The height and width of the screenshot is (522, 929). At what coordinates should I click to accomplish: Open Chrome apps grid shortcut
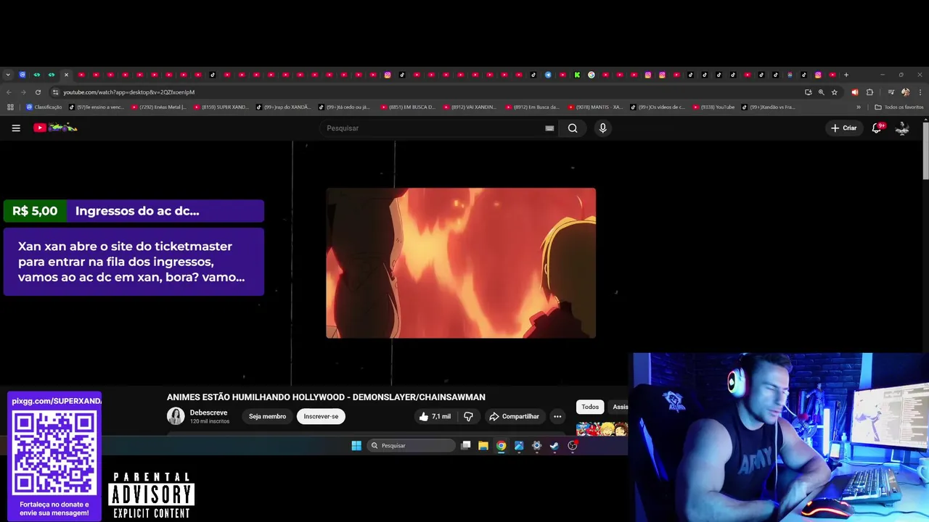pos(10,107)
